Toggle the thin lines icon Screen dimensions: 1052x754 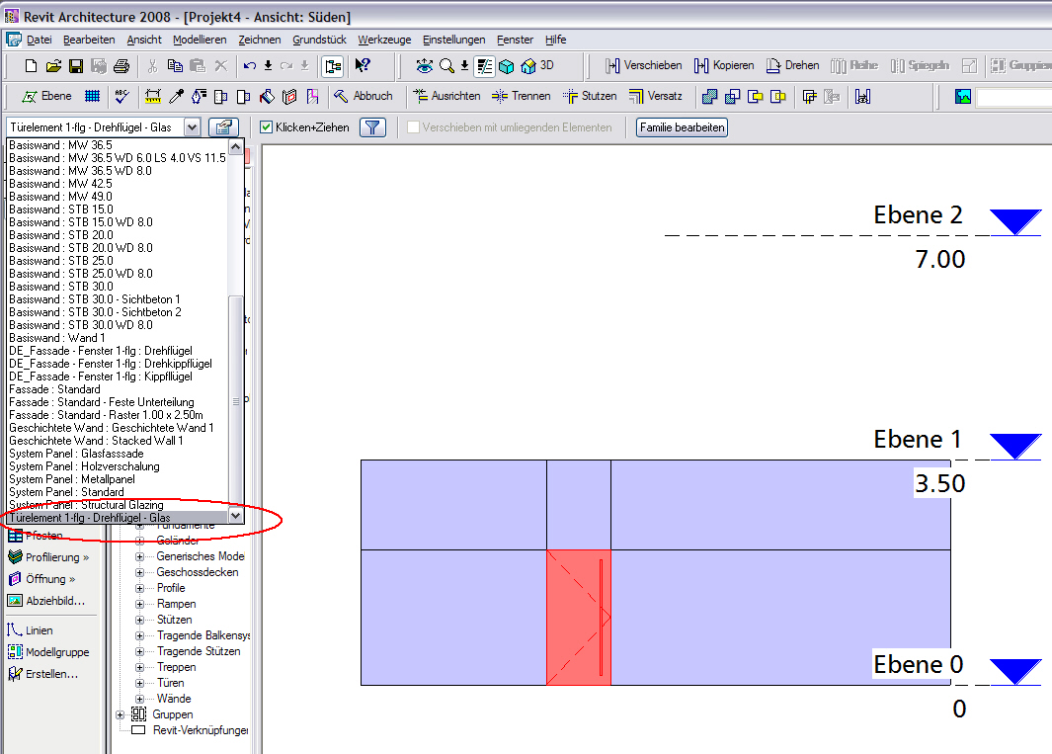484,66
